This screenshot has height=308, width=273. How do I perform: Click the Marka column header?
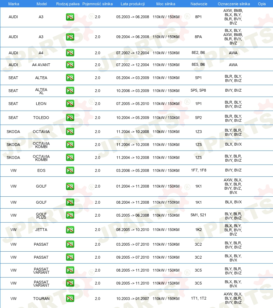click(14, 4)
